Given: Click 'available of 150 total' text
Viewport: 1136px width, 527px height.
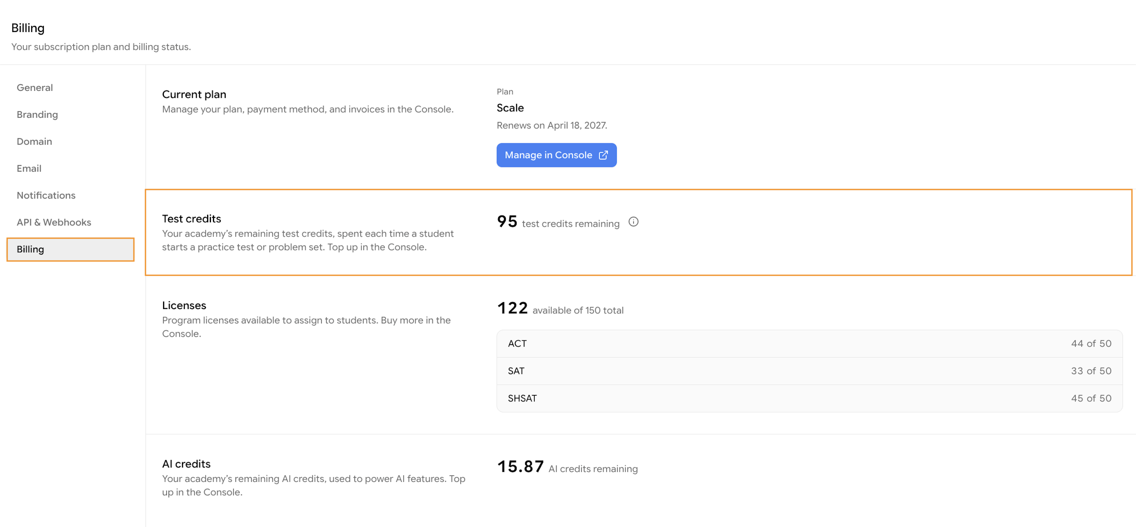Looking at the screenshot, I should [578, 311].
